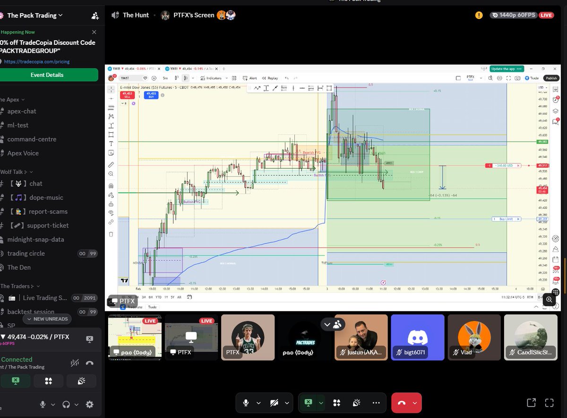Image resolution: width=567 pixels, height=418 pixels.
Task: Click the undo arrow in TradingView toolbar
Action: click(286, 78)
